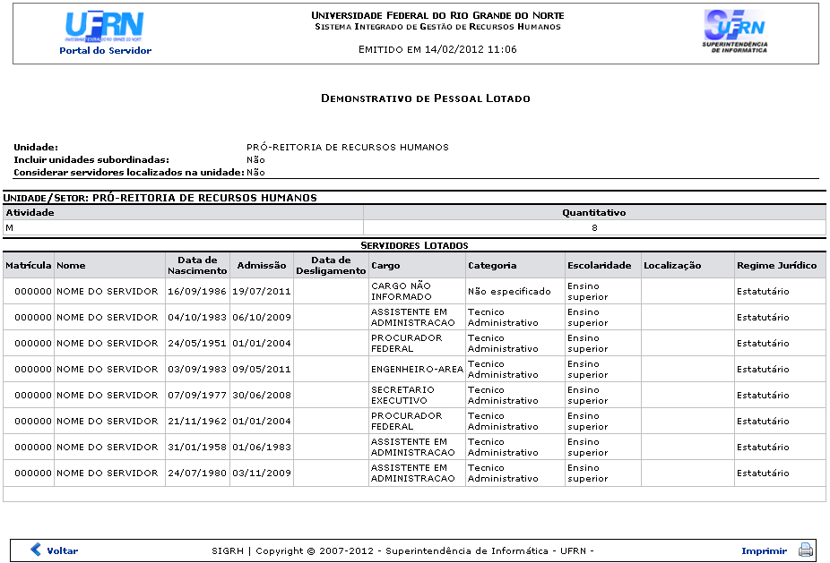This screenshot has height=563, width=830.
Task: Click the SECRETARIO EXECUTIVO cargo cell
Action: (x=402, y=395)
